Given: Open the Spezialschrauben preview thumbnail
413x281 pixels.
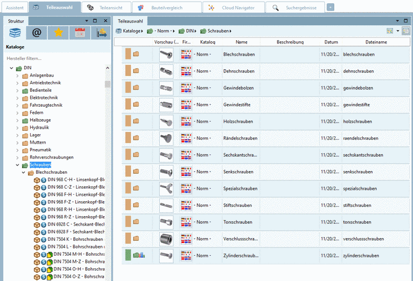Looking at the screenshot, I should pos(166,189).
